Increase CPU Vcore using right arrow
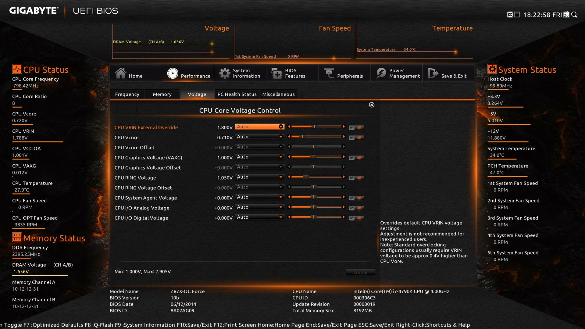Viewport: 585px width, 329px height. [x=344, y=137]
